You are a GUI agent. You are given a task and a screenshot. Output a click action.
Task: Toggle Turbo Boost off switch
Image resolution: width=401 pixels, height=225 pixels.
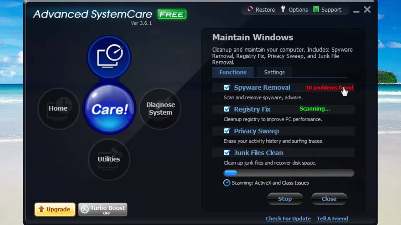click(x=103, y=209)
